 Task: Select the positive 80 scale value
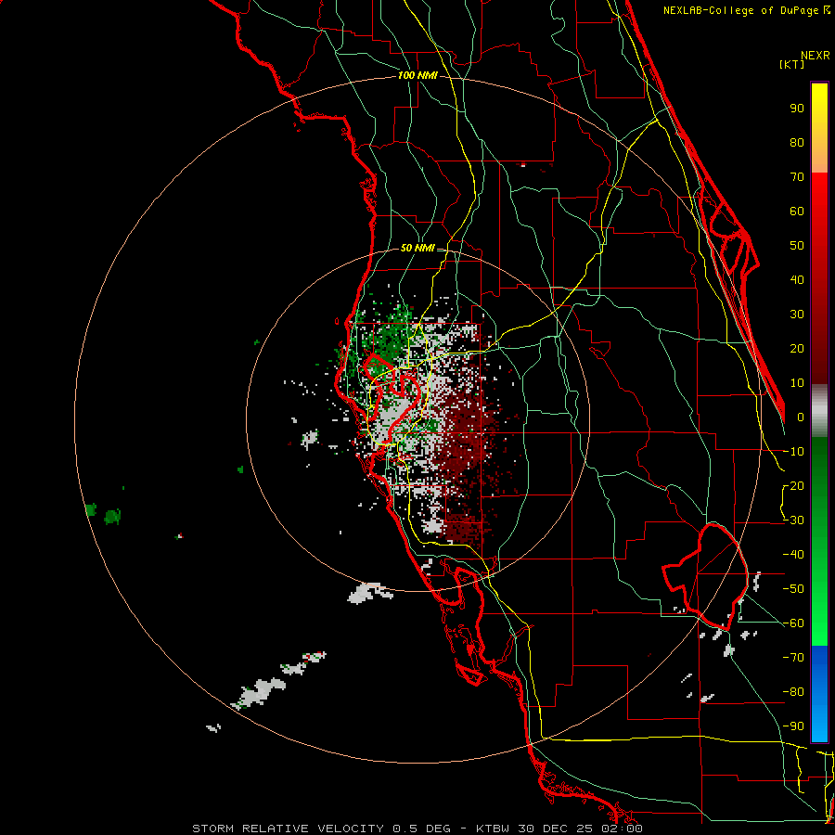pyautogui.click(x=797, y=142)
